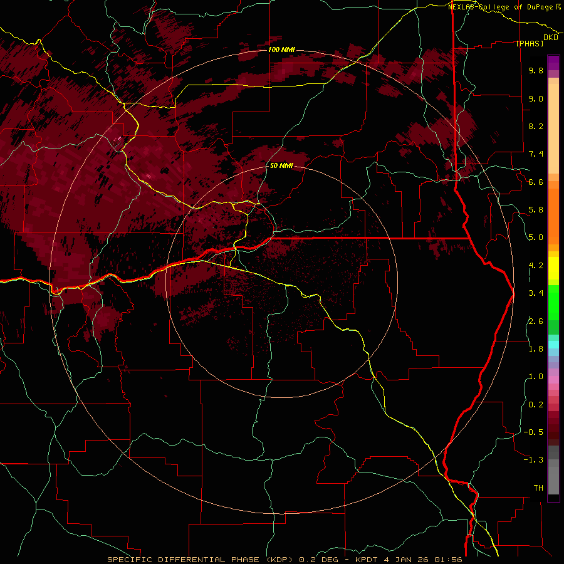564x564 pixels.
Task: Click the 5.0 scale label
Action: (x=536, y=238)
